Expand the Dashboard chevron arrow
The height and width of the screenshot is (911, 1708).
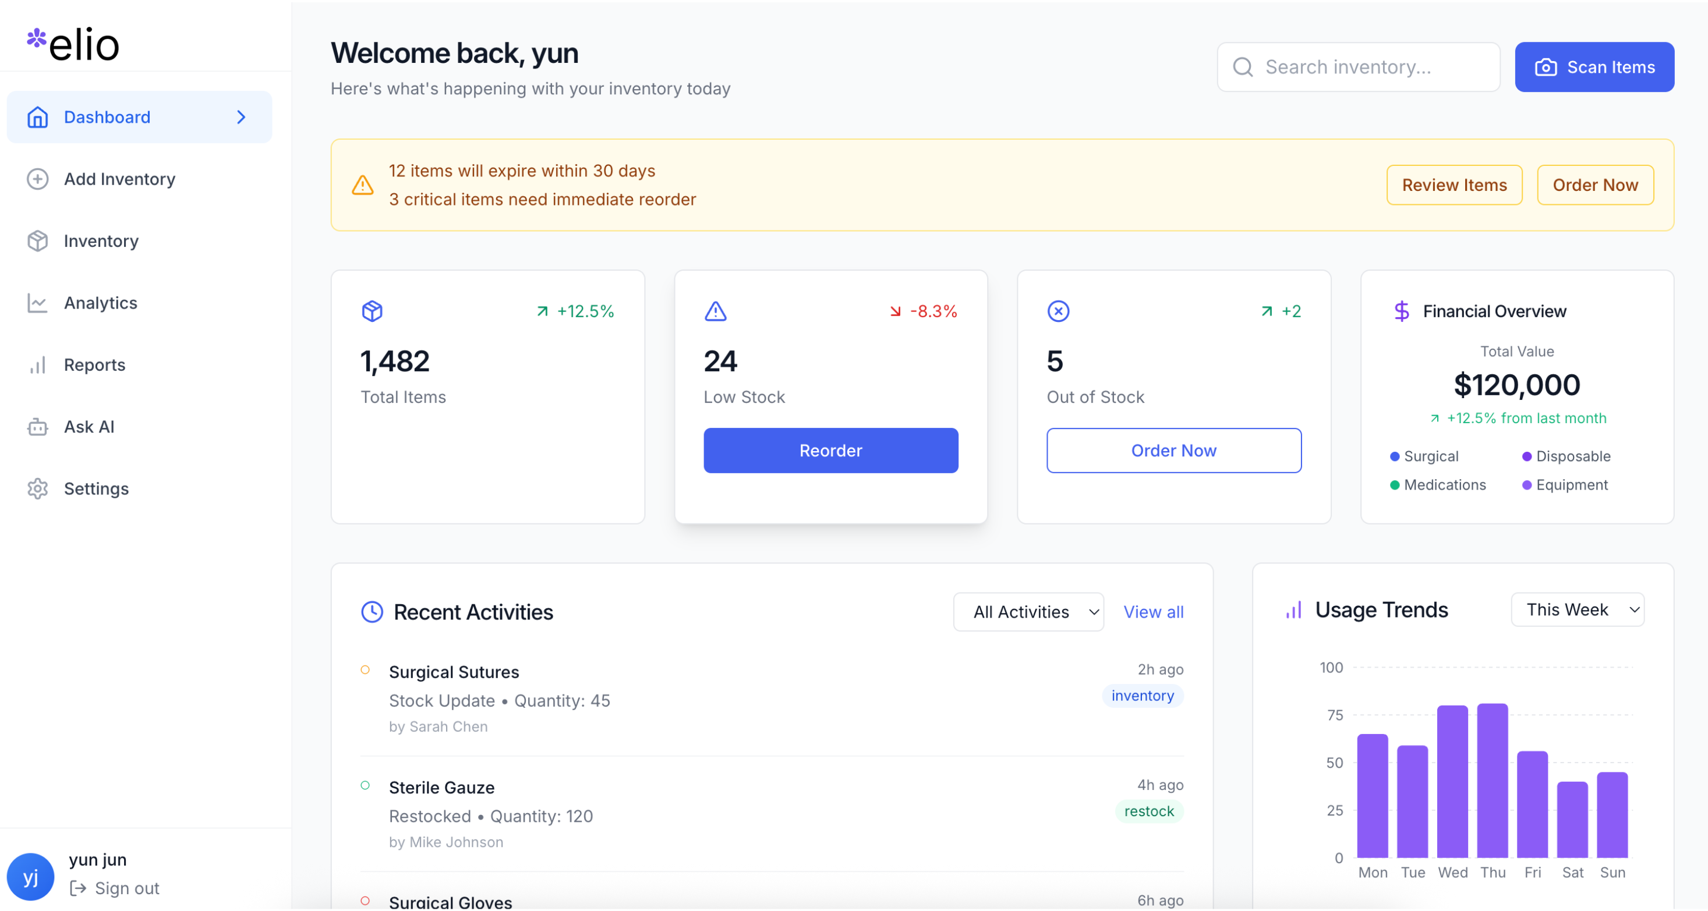point(241,117)
